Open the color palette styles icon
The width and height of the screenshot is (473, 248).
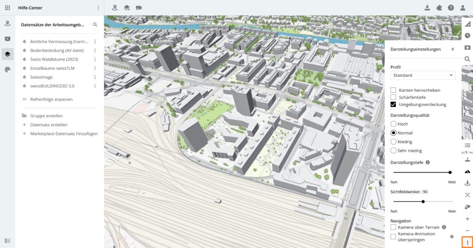click(x=7, y=69)
